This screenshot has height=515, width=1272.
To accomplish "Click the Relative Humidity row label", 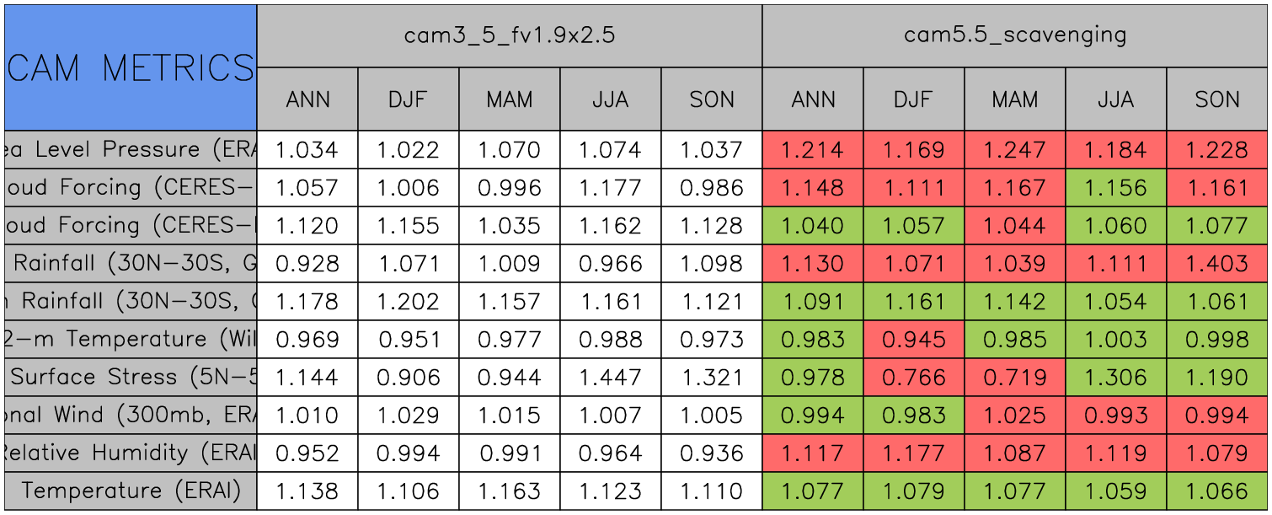I will point(131,453).
